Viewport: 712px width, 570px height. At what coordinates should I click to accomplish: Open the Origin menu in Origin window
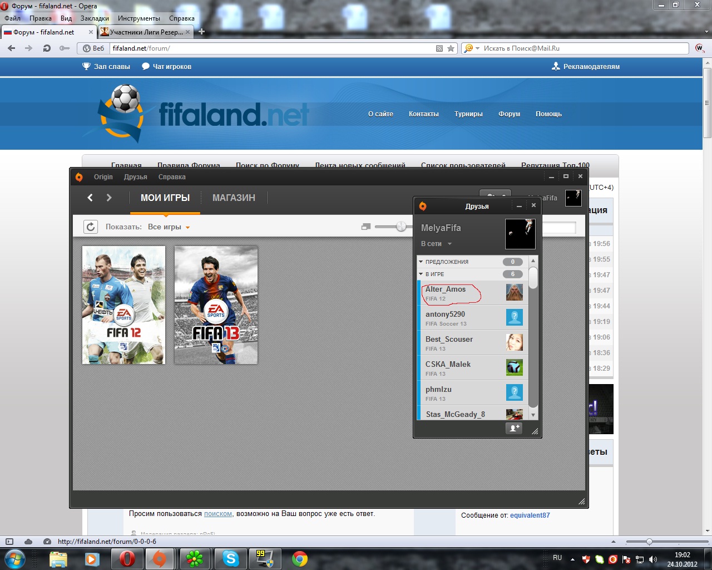[x=103, y=177]
